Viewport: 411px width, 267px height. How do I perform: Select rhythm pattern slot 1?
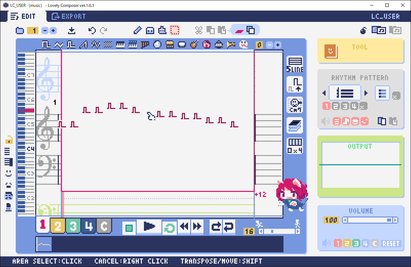tap(326, 106)
